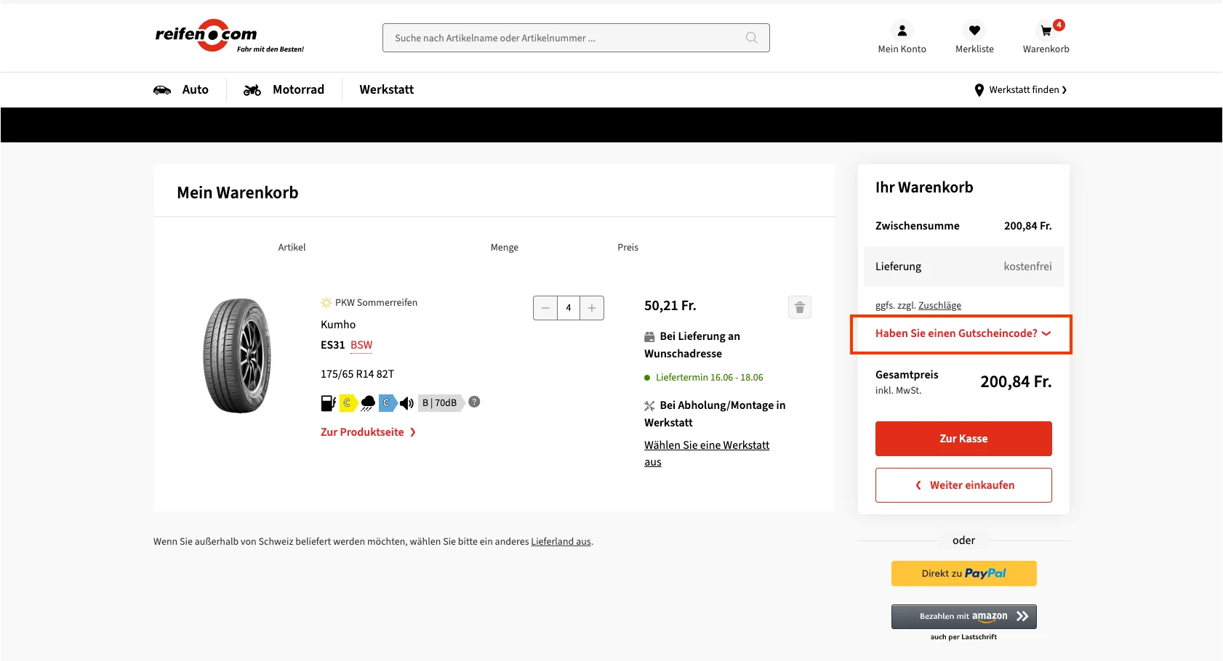Click the kostenfrei delivery text
Viewport: 1223px width, 661px height.
[x=1027, y=267]
